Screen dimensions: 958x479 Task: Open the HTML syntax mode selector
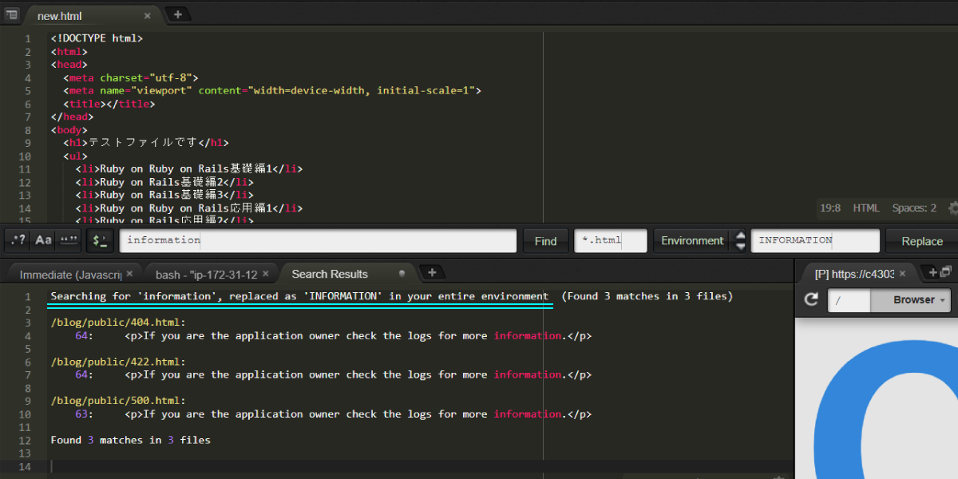[x=866, y=208]
